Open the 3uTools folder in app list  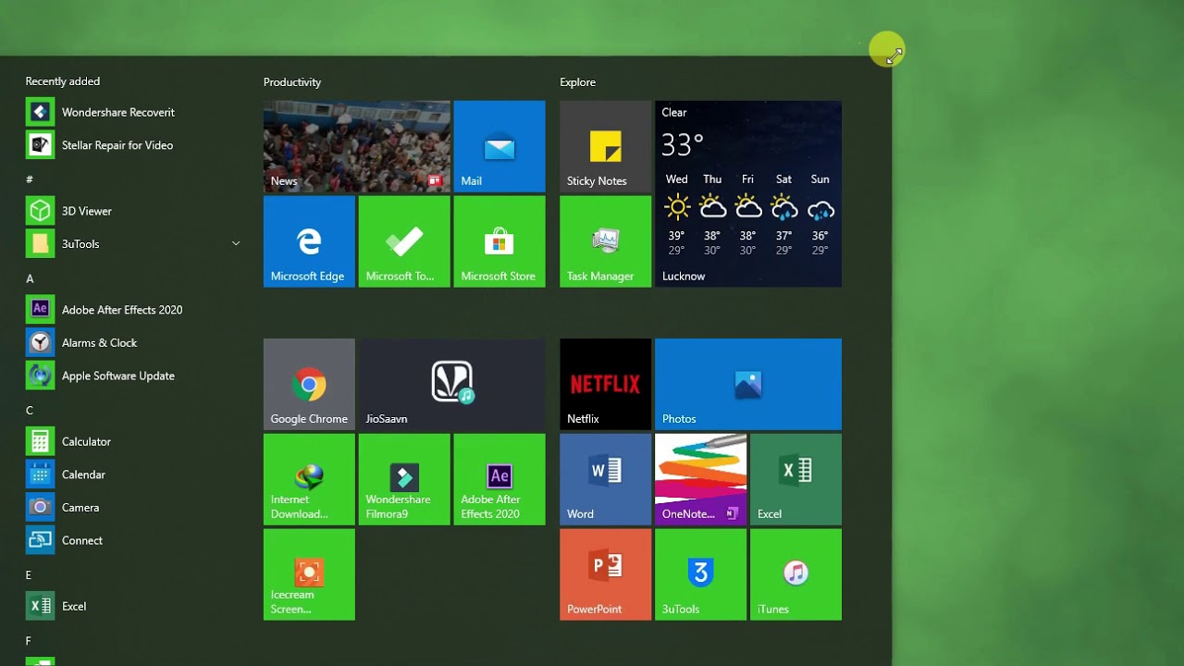(x=134, y=244)
